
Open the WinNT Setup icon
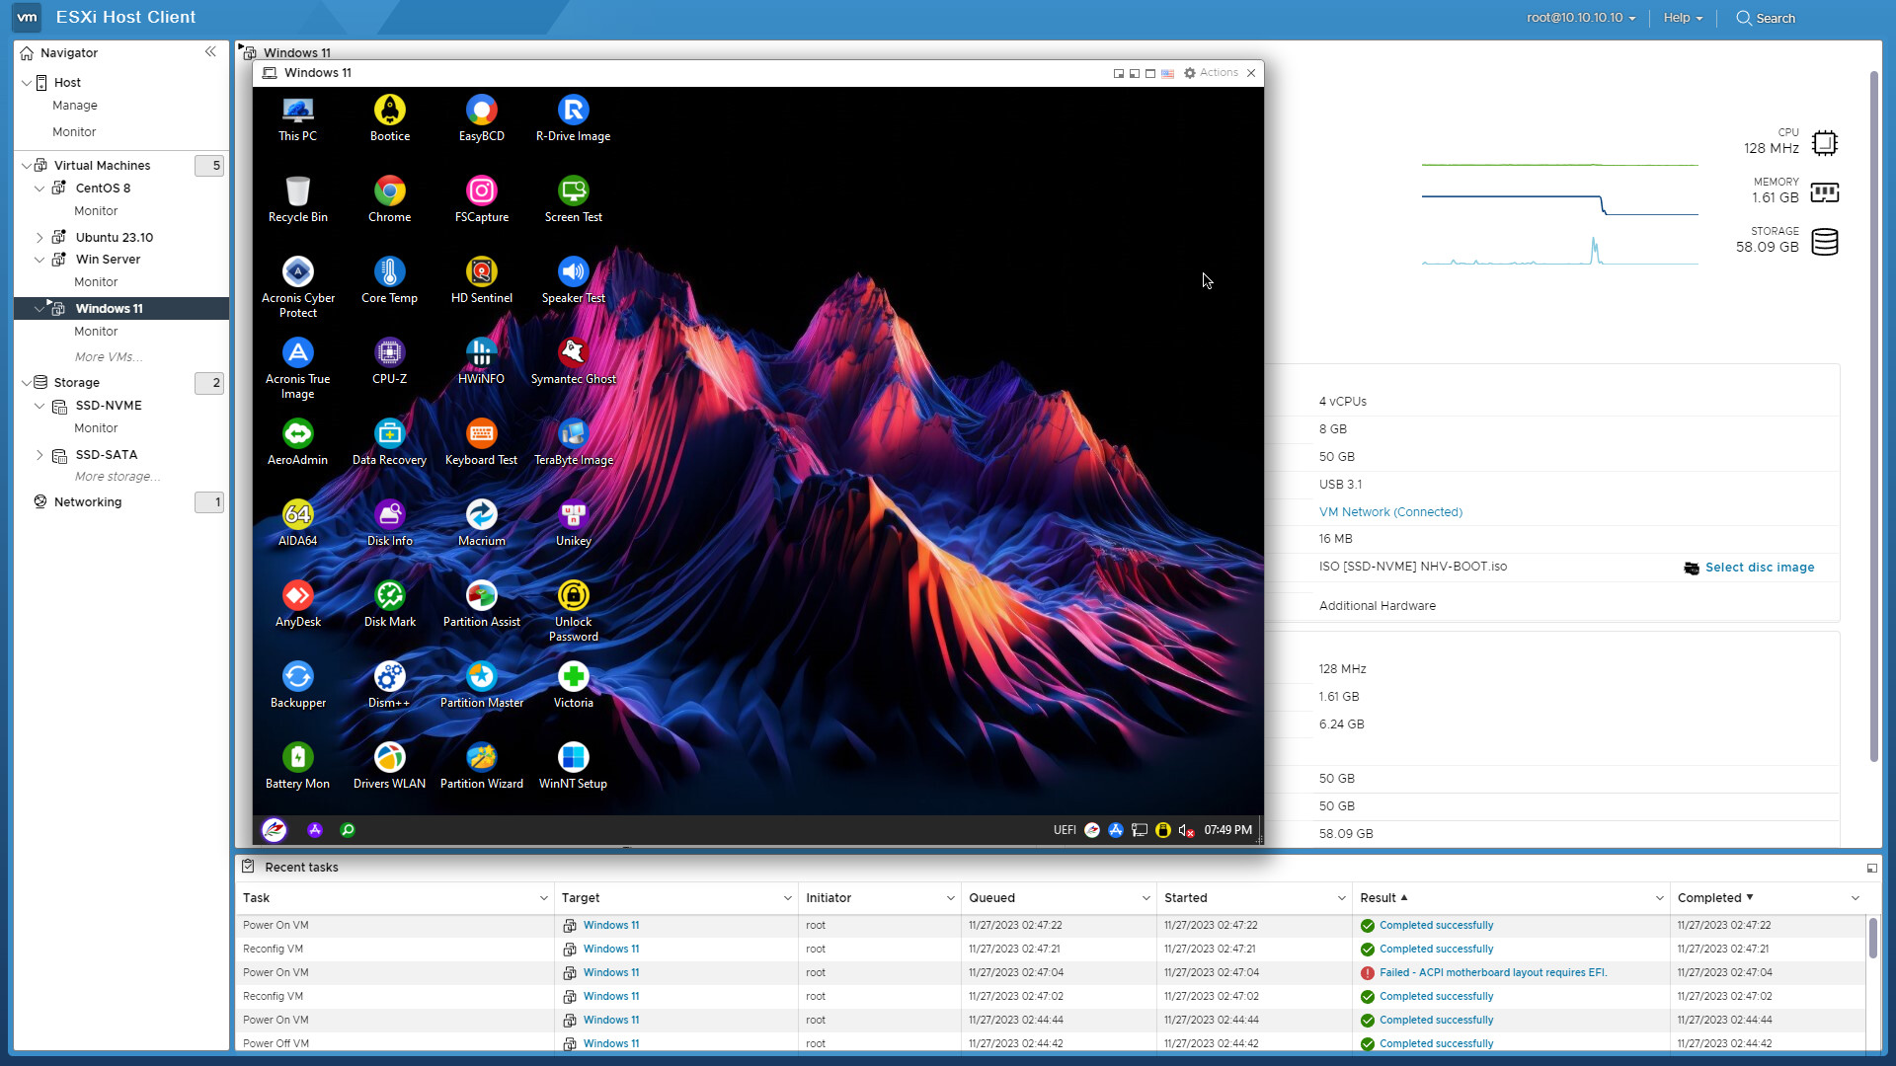click(573, 758)
